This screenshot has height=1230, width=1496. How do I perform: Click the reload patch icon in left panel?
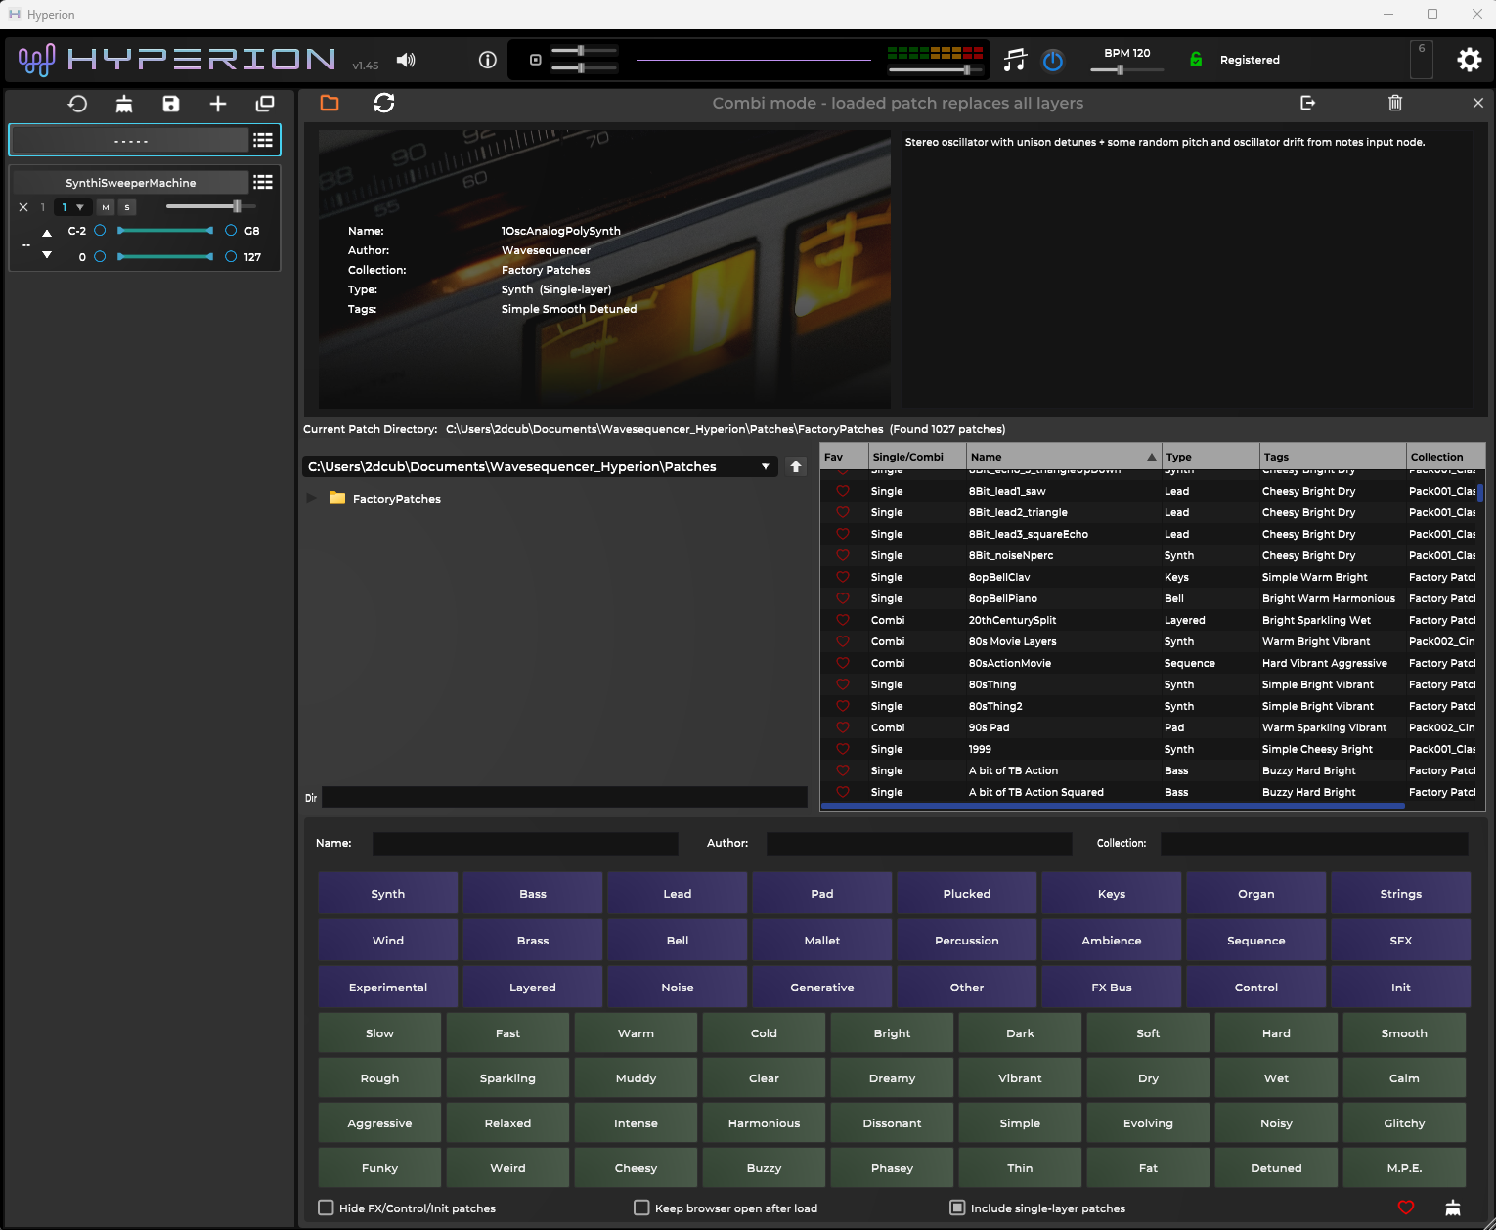(x=77, y=104)
